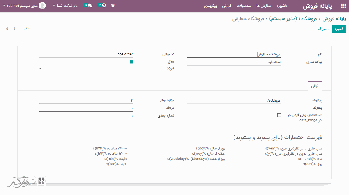Image resolution: width=349 pixels, height=195 pixels.
Task: Go to next record arrow
Action: click(7, 29)
